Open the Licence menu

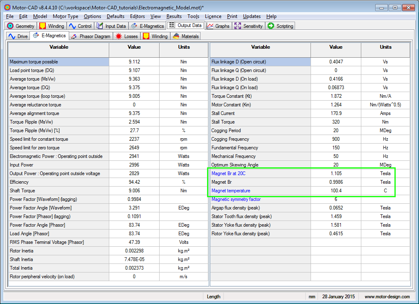point(213,16)
